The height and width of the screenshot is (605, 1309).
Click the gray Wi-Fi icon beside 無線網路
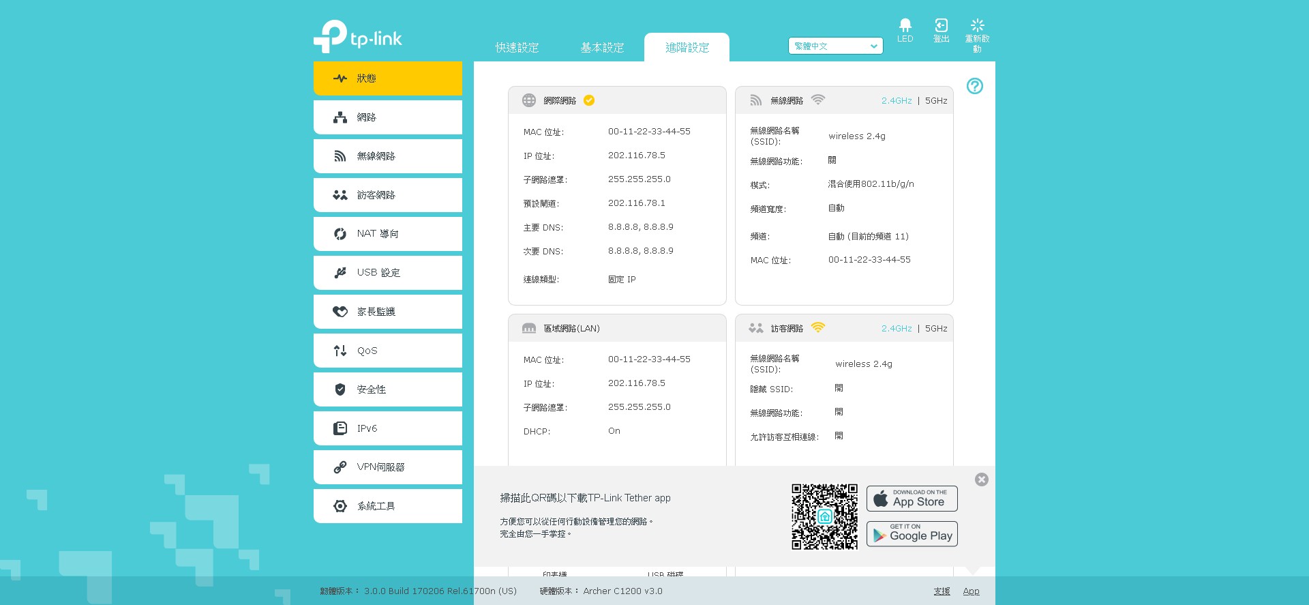tap(818, 100)
